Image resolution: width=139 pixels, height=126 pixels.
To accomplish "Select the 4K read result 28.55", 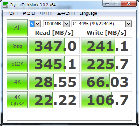I will click(x=54, y=82).
